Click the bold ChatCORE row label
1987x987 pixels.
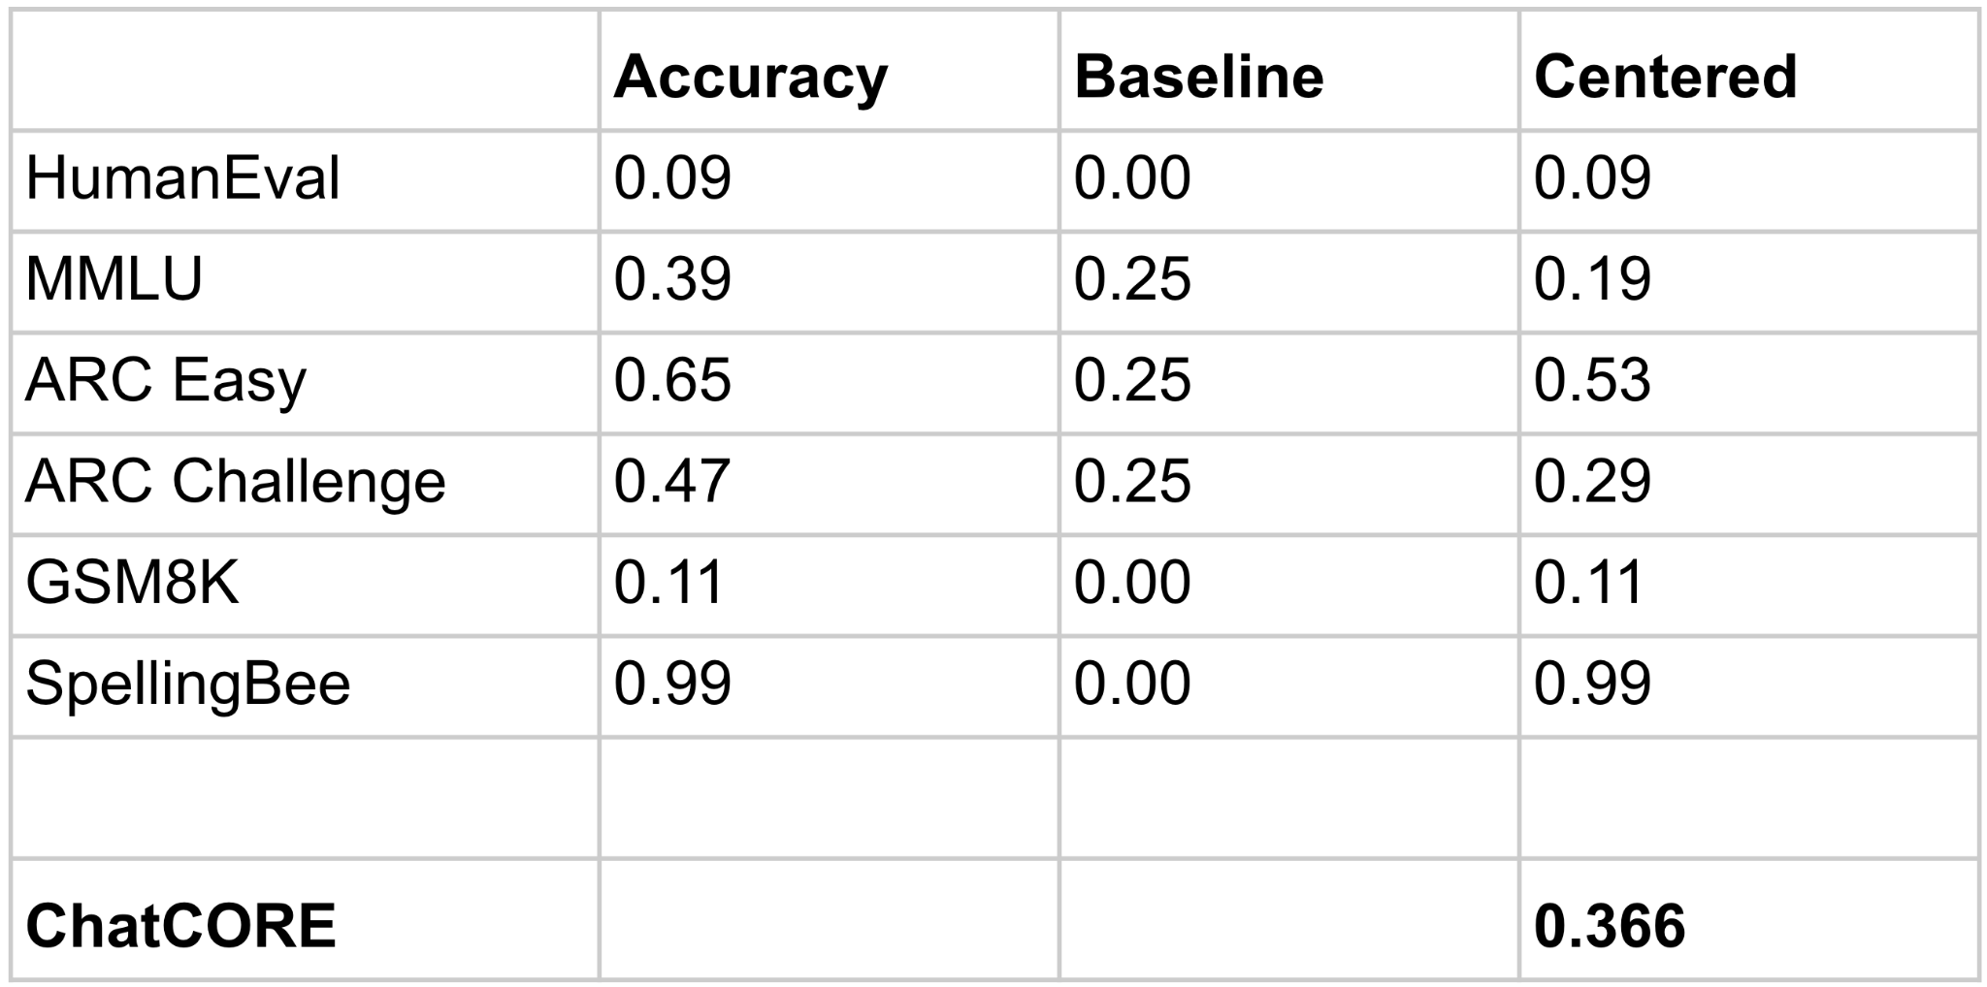[x=180, y=926]
